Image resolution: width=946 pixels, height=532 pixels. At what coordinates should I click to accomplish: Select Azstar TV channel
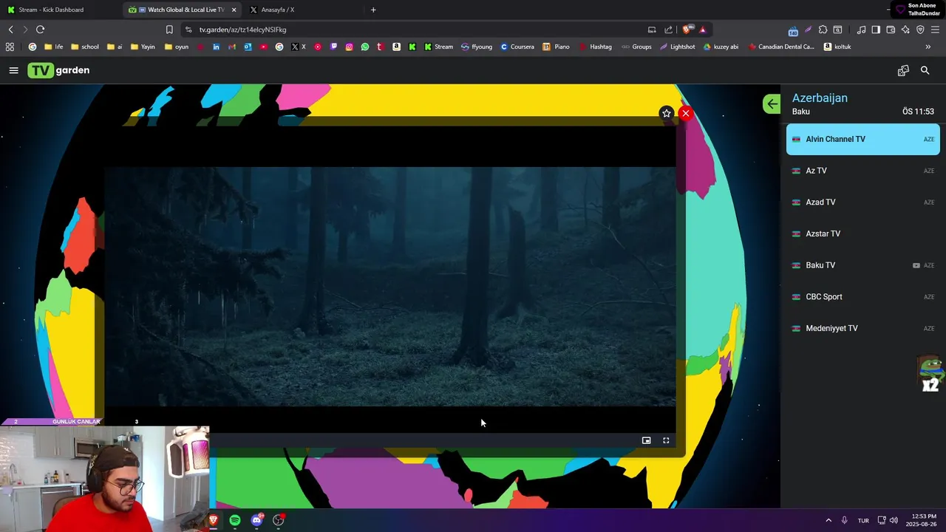click(863, 233)
